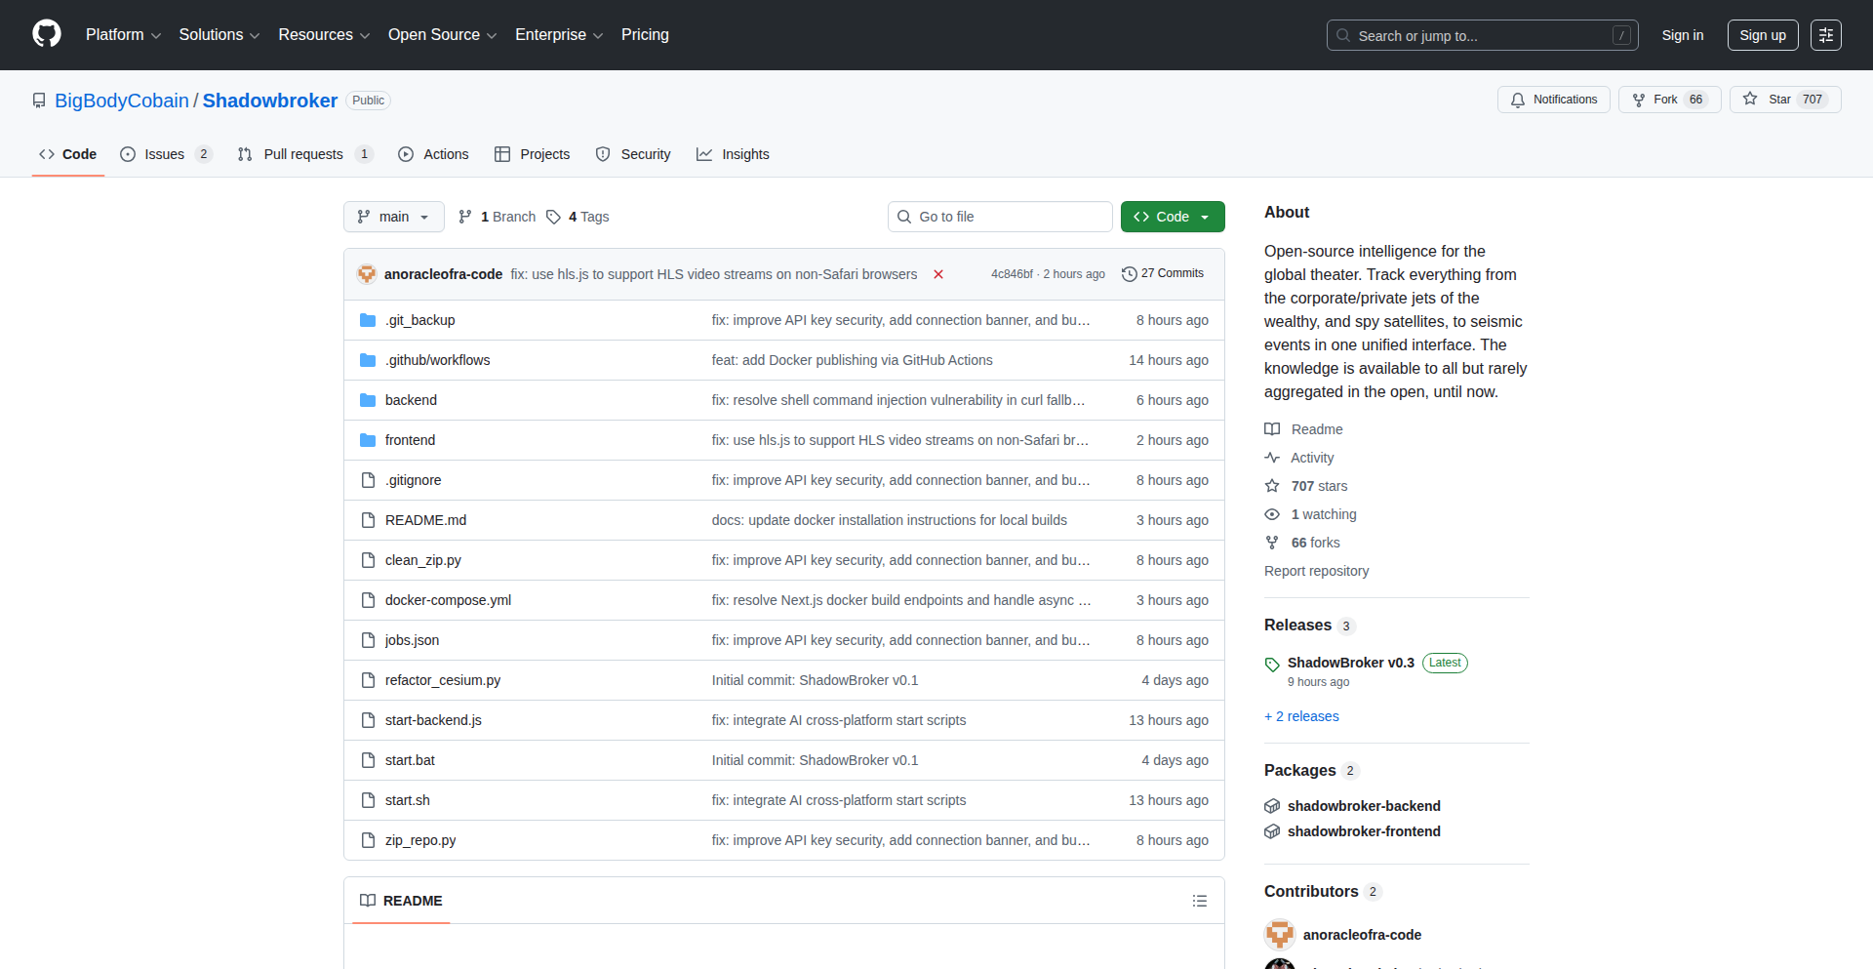Click the failed status X icon on latest commit

pyautogui.click(x=938, y=274)
